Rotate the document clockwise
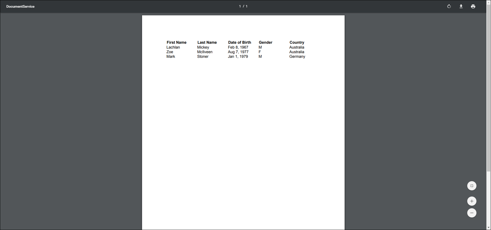This screenshot has height=230, width=491. click(x=449, y=6)
